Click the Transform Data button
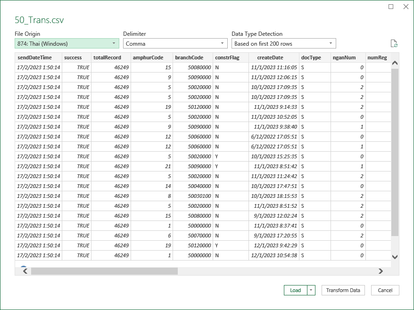Viewport: 414px width, 310px height. 343,290
